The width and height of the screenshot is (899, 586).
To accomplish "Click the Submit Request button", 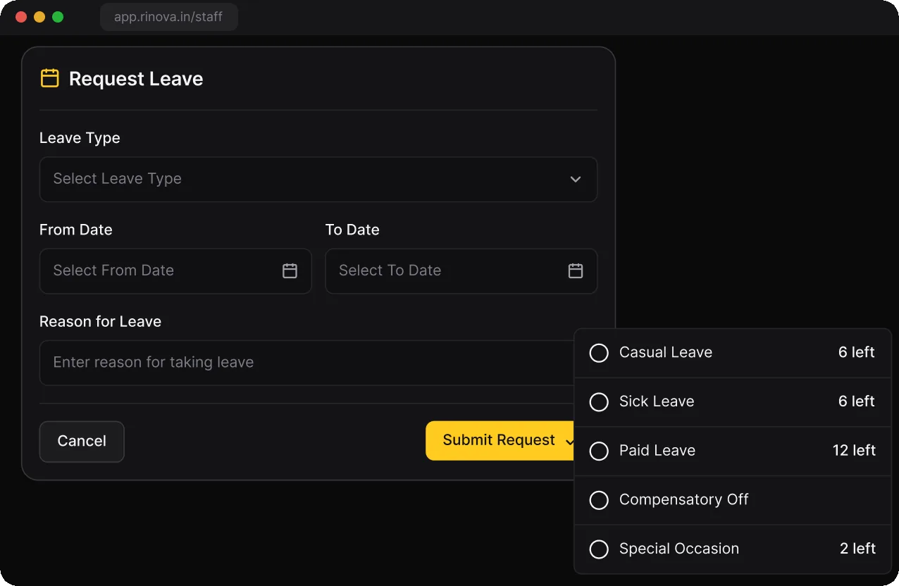I will click(x=500, y=441).
